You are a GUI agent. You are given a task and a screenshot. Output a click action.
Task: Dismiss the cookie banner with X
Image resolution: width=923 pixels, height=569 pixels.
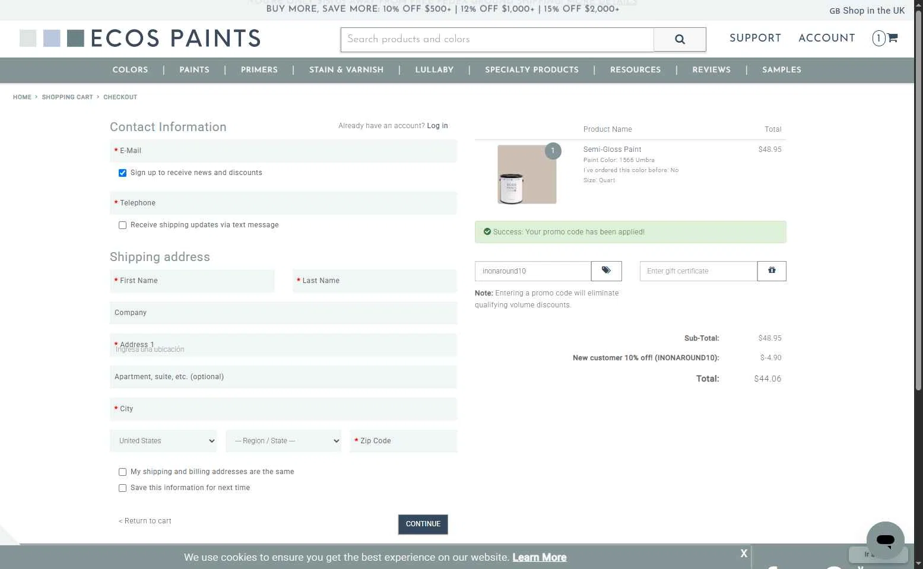pos(744,554)
